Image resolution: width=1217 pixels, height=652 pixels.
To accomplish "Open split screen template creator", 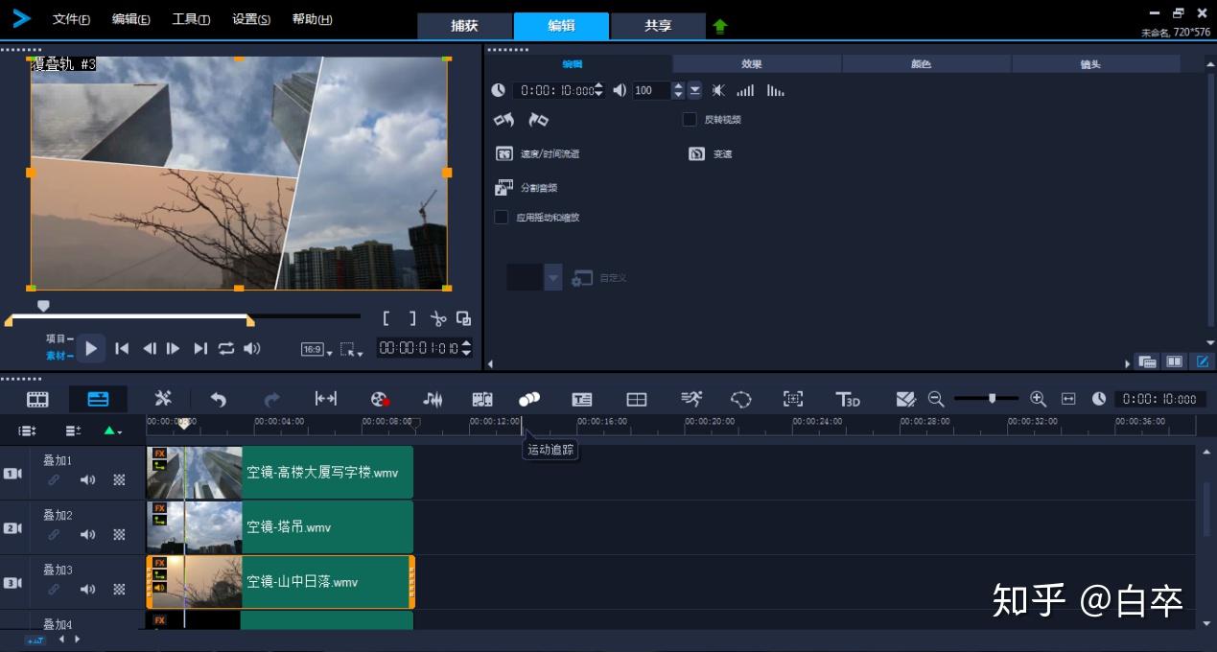I will (x=637, y=399).
